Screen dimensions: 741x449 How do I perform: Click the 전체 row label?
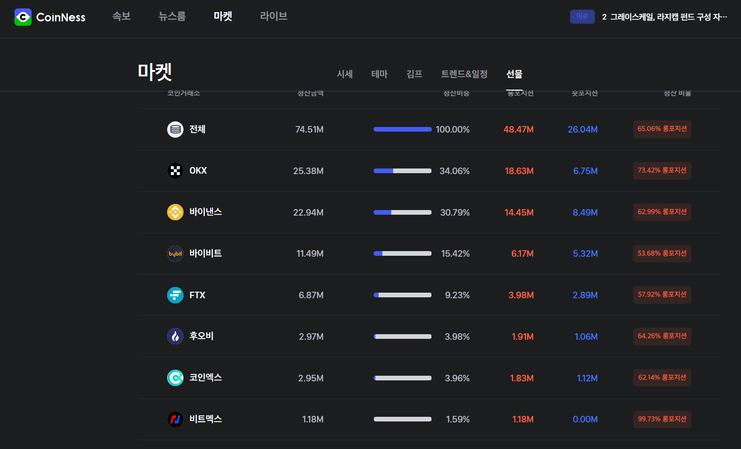click(x=198, y=129)
